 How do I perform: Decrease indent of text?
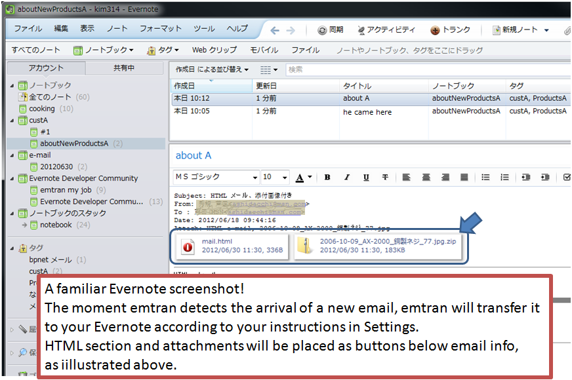[525, 177]
